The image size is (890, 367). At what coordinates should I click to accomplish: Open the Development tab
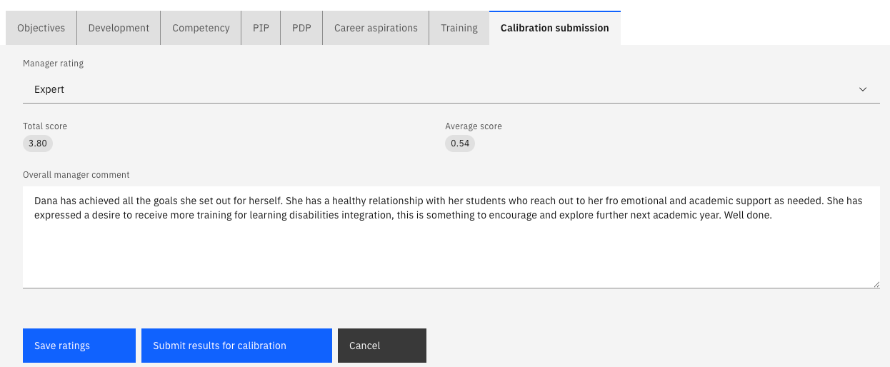coord(119,28)
